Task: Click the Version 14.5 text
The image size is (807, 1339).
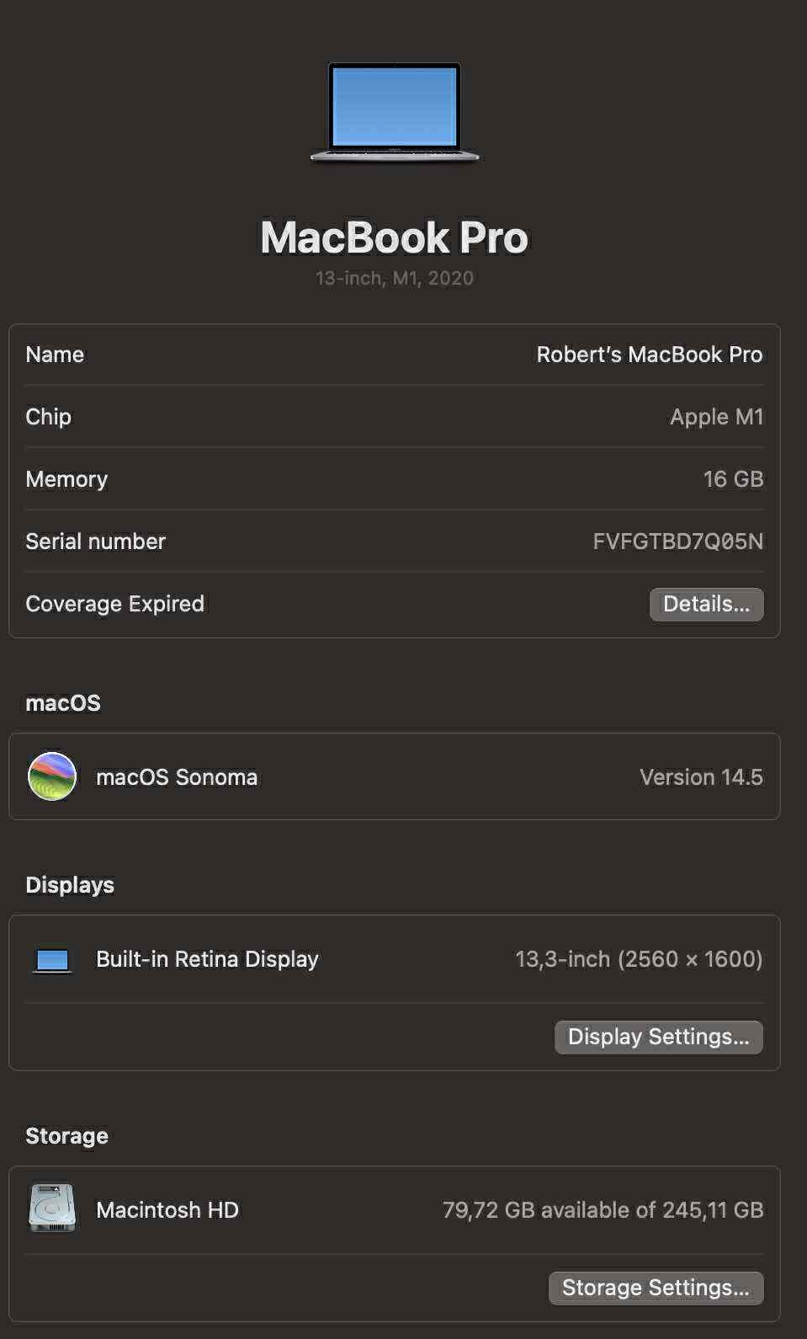Action: tap(701, 777)
